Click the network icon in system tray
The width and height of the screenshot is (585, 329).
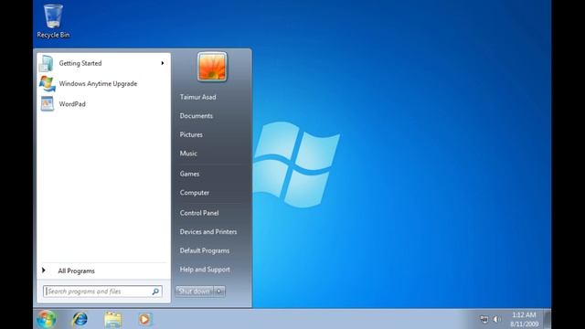click(484, 319)
